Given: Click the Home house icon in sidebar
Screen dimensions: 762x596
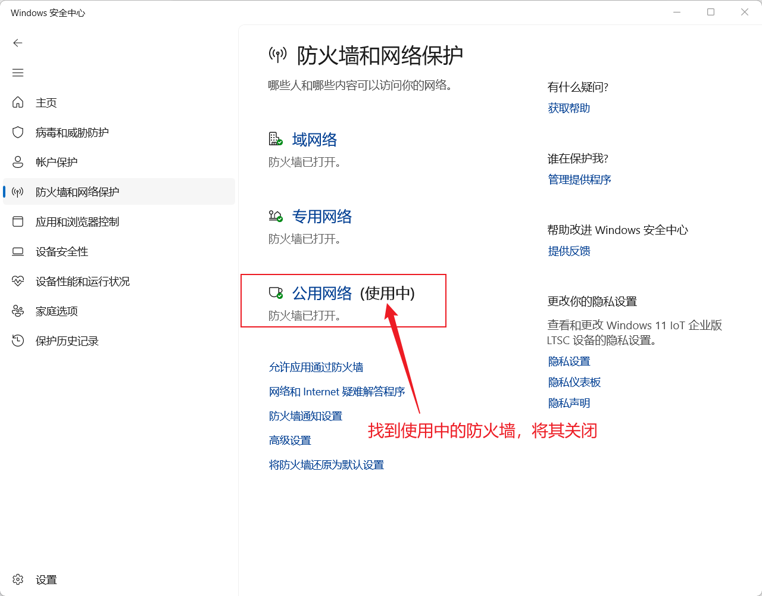Looking at the screenshot, I should (x=18, y=102).
